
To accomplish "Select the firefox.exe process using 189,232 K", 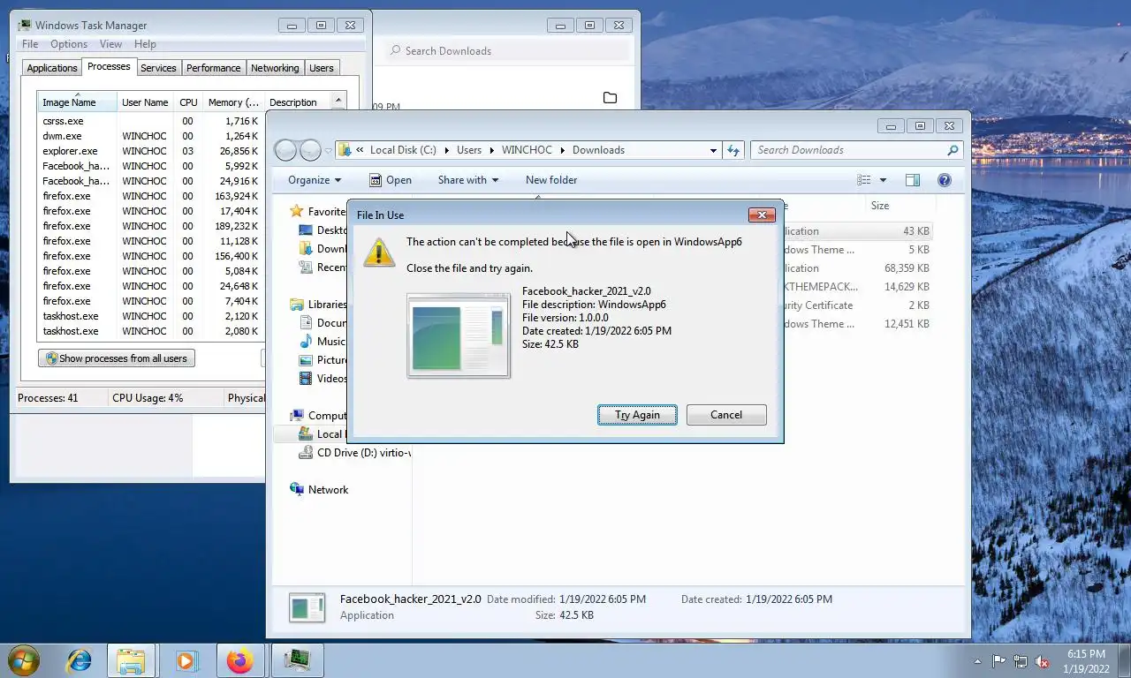I will pyautogui.click(x=150, y=226).
